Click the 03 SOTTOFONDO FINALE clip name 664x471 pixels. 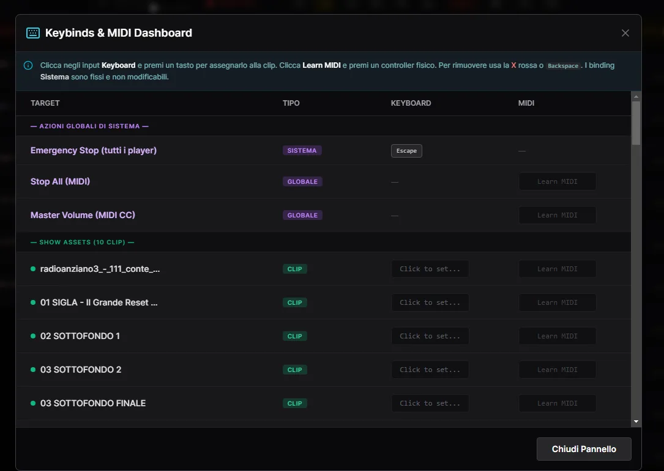(x=93, y=403)
